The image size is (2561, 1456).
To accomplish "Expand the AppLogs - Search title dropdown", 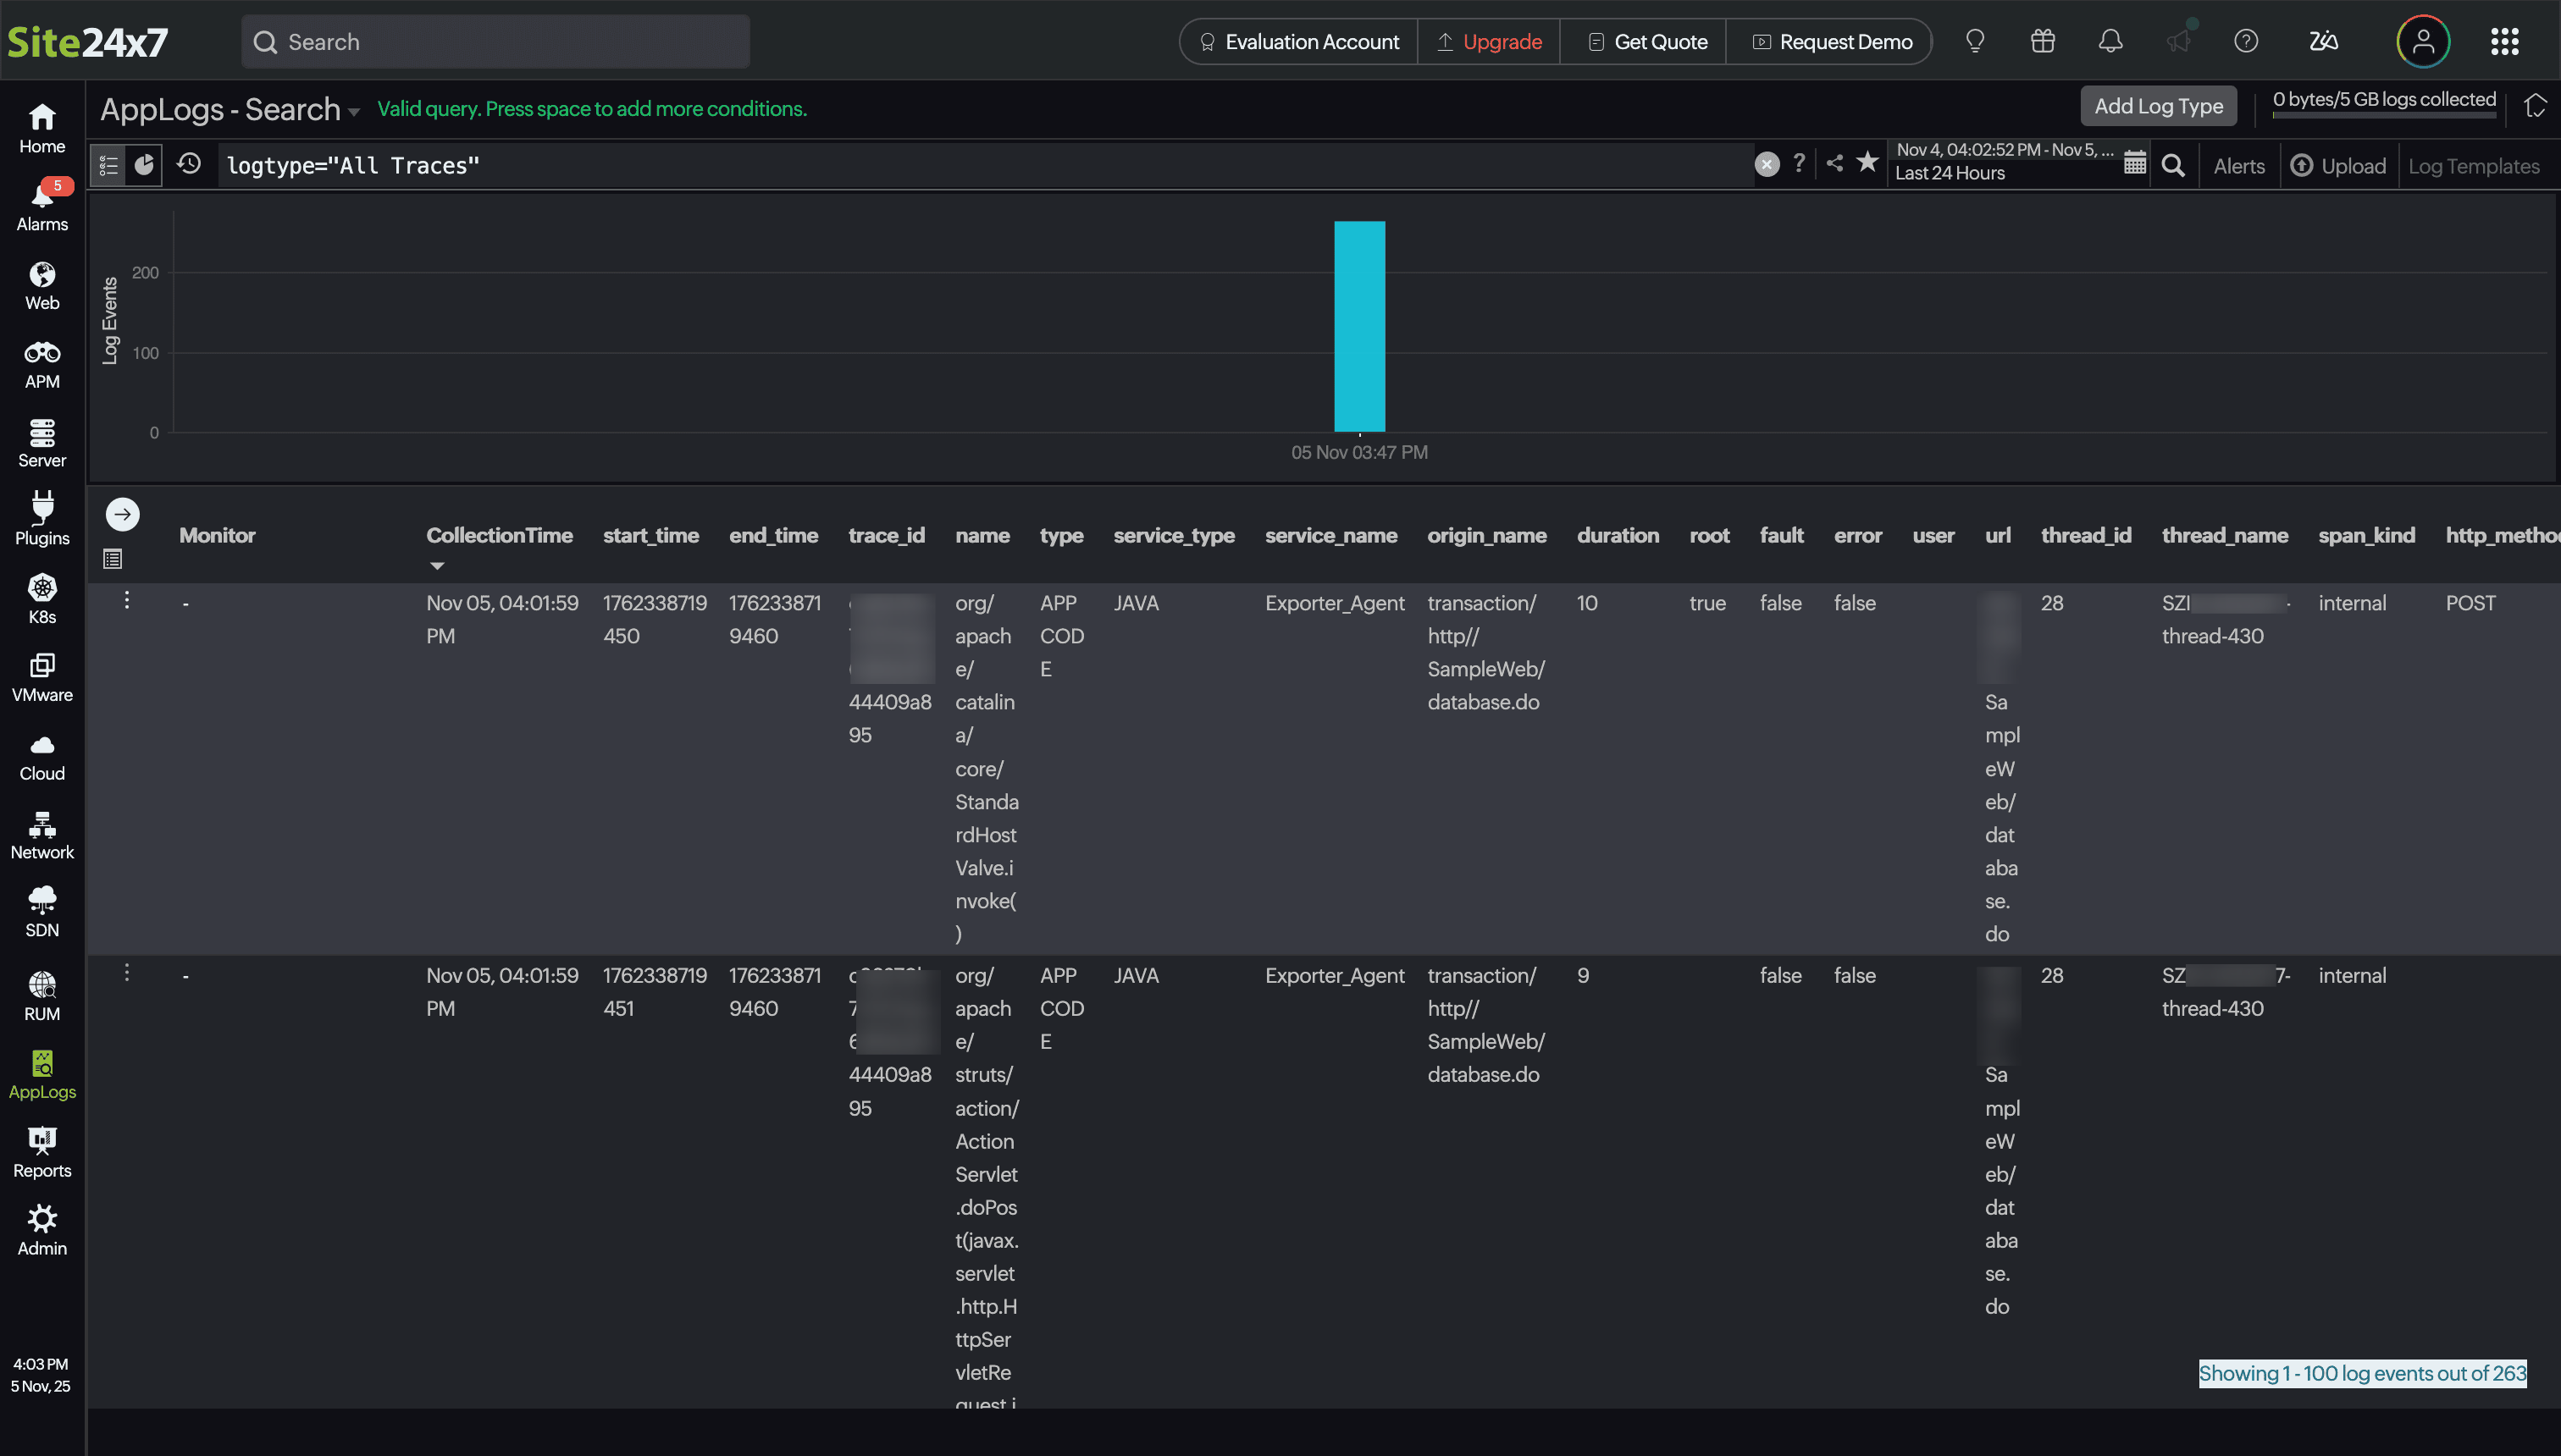I will pyautogui.click(x=353, y=112).
